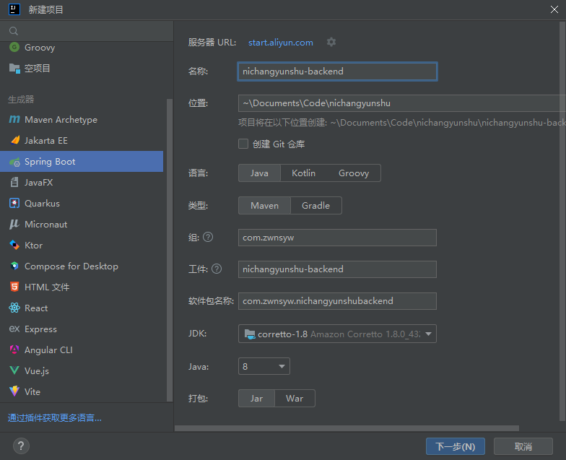Select Groovy as the language
The height and width of the screenshot is (460, 566).
[x=354, y=173]
